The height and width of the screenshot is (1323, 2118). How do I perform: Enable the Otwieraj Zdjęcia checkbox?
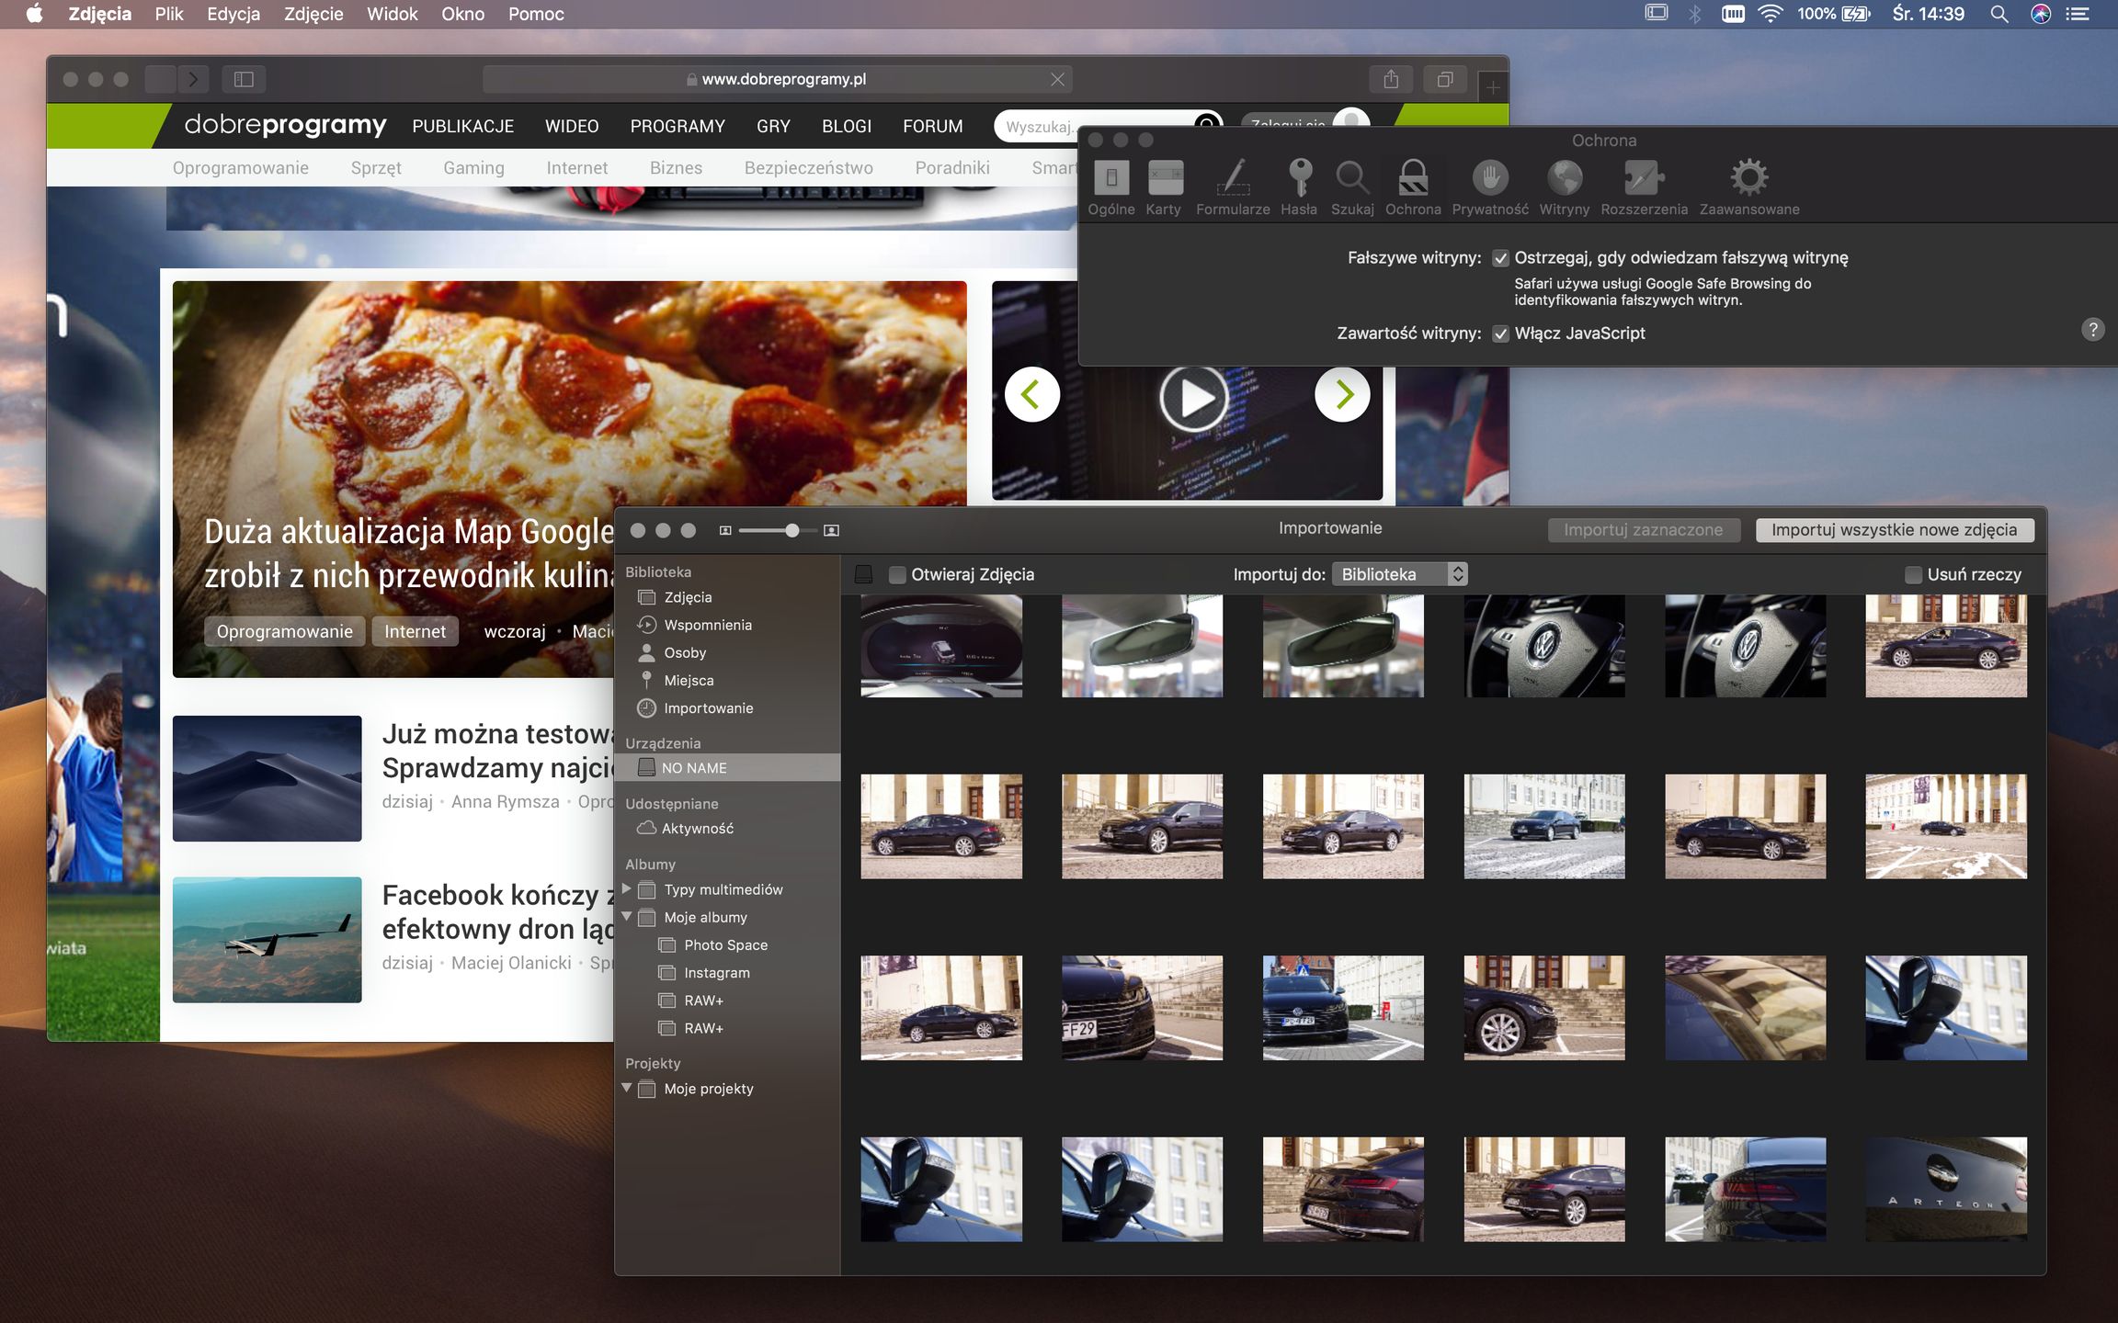[x=897, y=575]
